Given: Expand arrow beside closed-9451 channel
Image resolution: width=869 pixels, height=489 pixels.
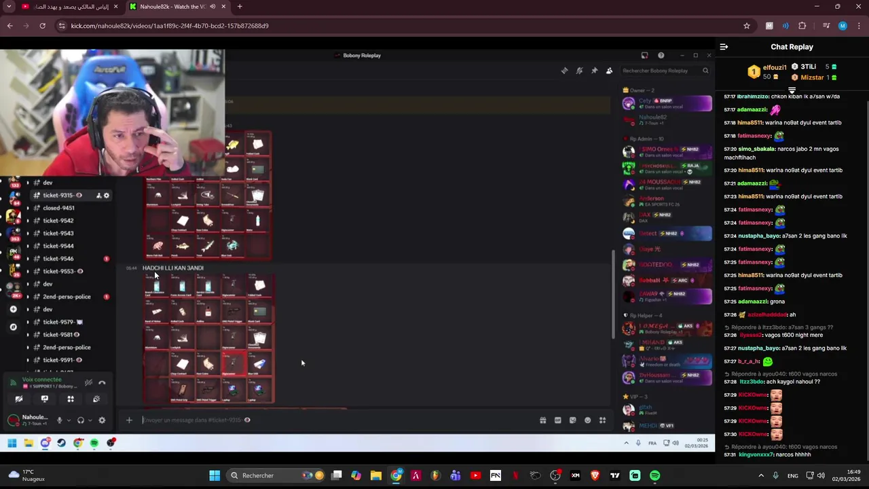Looking at the screenshot, I should [28, 208].
